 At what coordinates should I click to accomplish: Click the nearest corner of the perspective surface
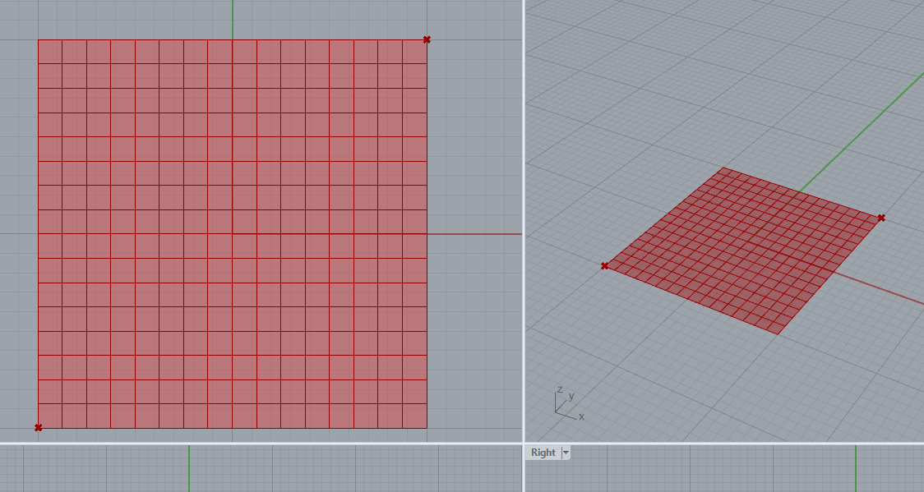click(777, 333)
